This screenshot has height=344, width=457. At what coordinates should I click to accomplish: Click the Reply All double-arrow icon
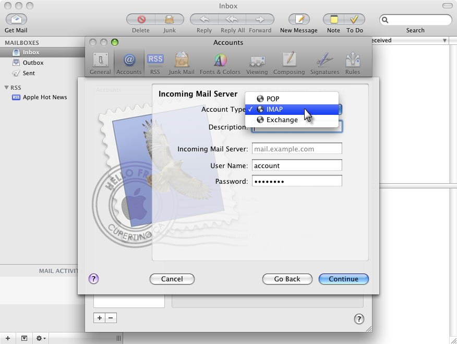(232, 19)
